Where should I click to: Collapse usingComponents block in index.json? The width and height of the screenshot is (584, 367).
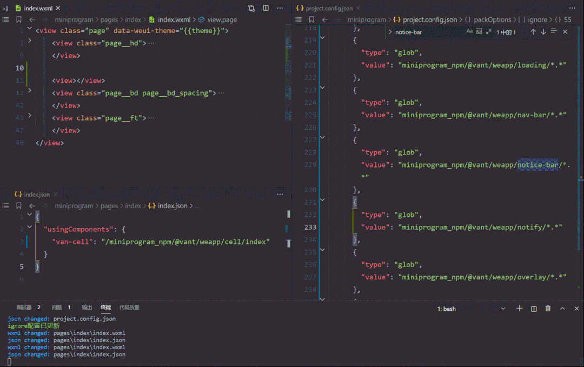click(29, 226)
